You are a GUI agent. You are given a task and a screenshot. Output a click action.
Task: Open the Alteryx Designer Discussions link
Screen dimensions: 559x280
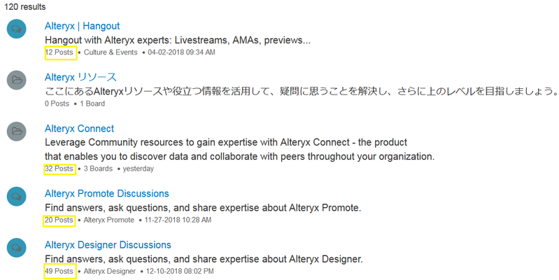coord(108,245)
